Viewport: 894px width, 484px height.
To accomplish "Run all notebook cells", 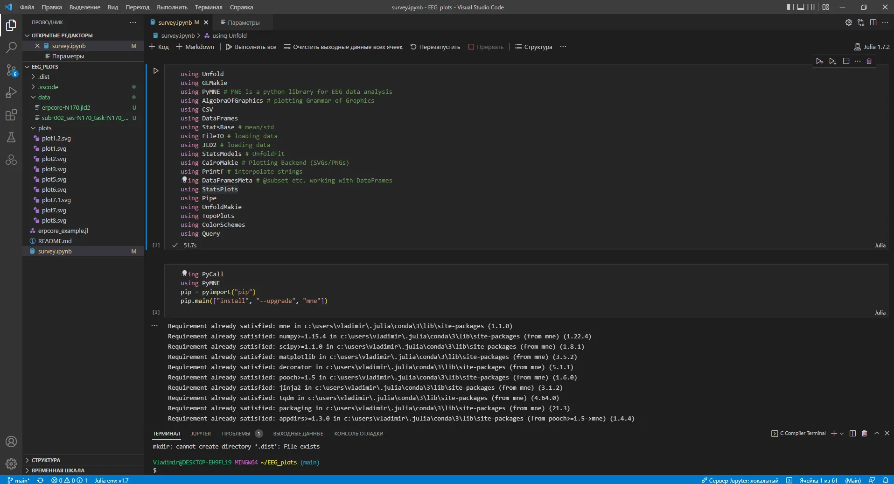I will pos(251,47).
